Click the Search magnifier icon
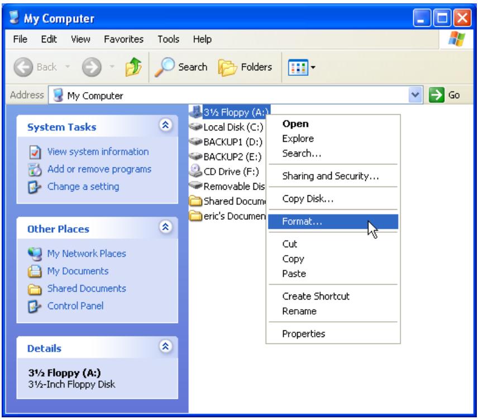 click(165, 67)
